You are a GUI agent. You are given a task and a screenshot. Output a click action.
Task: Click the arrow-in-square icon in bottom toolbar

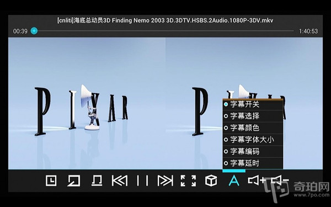pyautogui.click(x=74, y=181)
